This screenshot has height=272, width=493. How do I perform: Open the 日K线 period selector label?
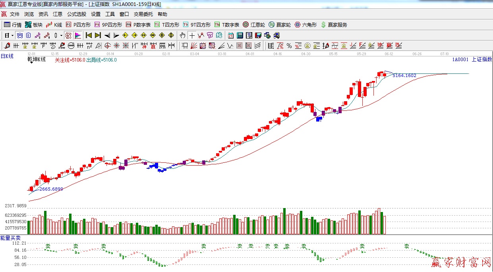coord(7,56)
